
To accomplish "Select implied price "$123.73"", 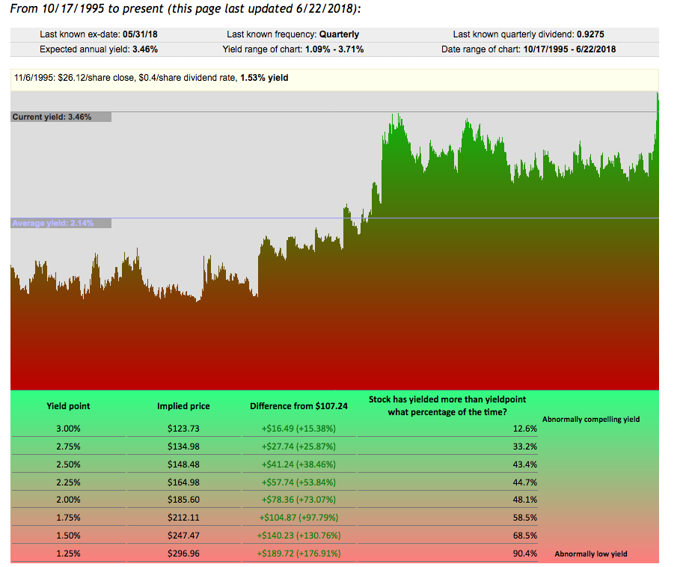I will point(184,429).
